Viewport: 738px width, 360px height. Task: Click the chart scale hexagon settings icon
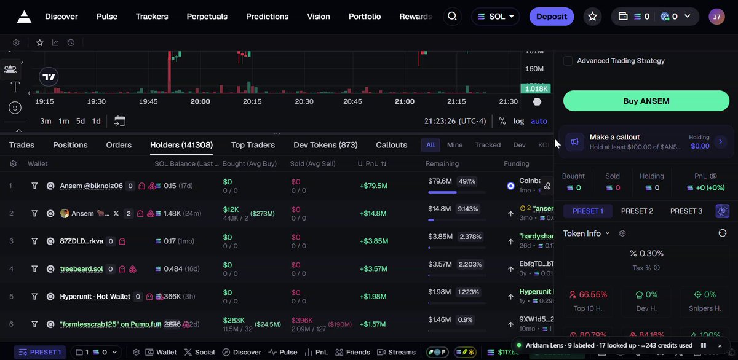(537, 102)
